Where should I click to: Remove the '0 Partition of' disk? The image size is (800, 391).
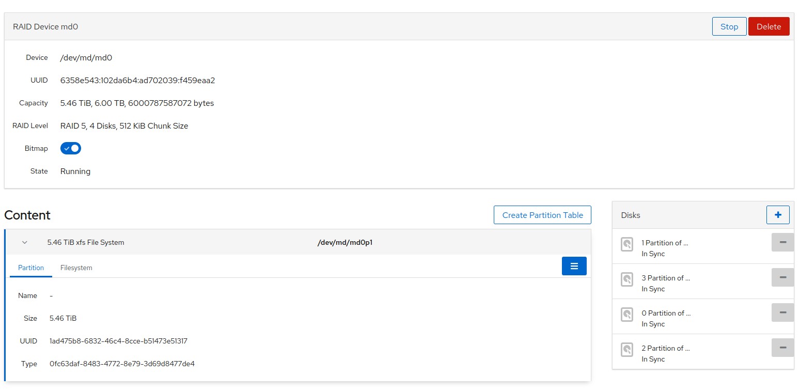[x=782, y=312]
